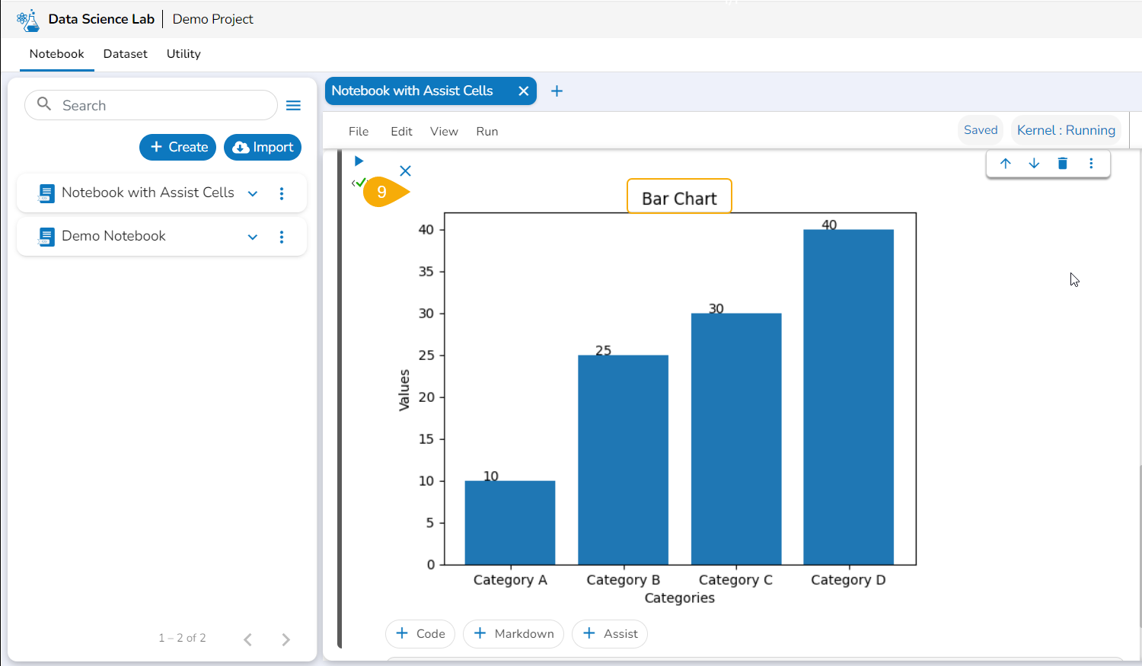The height and width of the screenshot is (666, 1142).
Task: Open options for Demo Notebook
Action: pyautogui.click(x=282, y=237)
